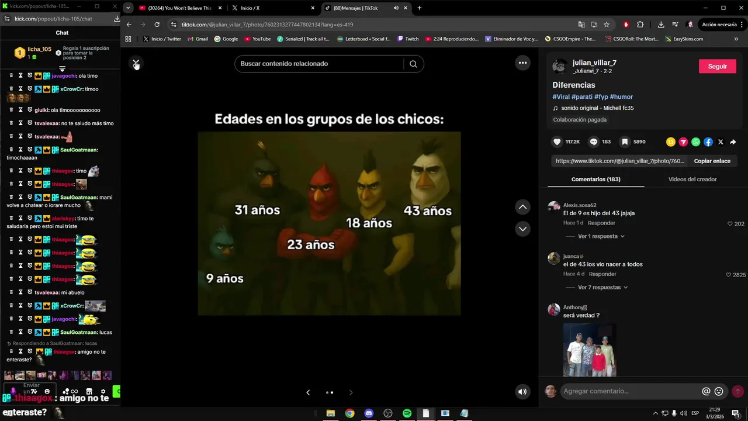Open the Letterboxd bookmark
The image size is (748, 421).
(x=363, y=39)
